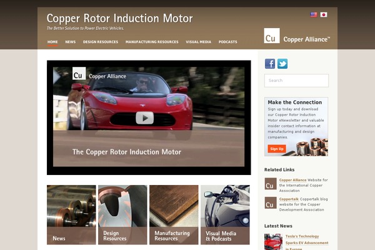
Task: Click the Related Links heading
Action: pos(279,169)
